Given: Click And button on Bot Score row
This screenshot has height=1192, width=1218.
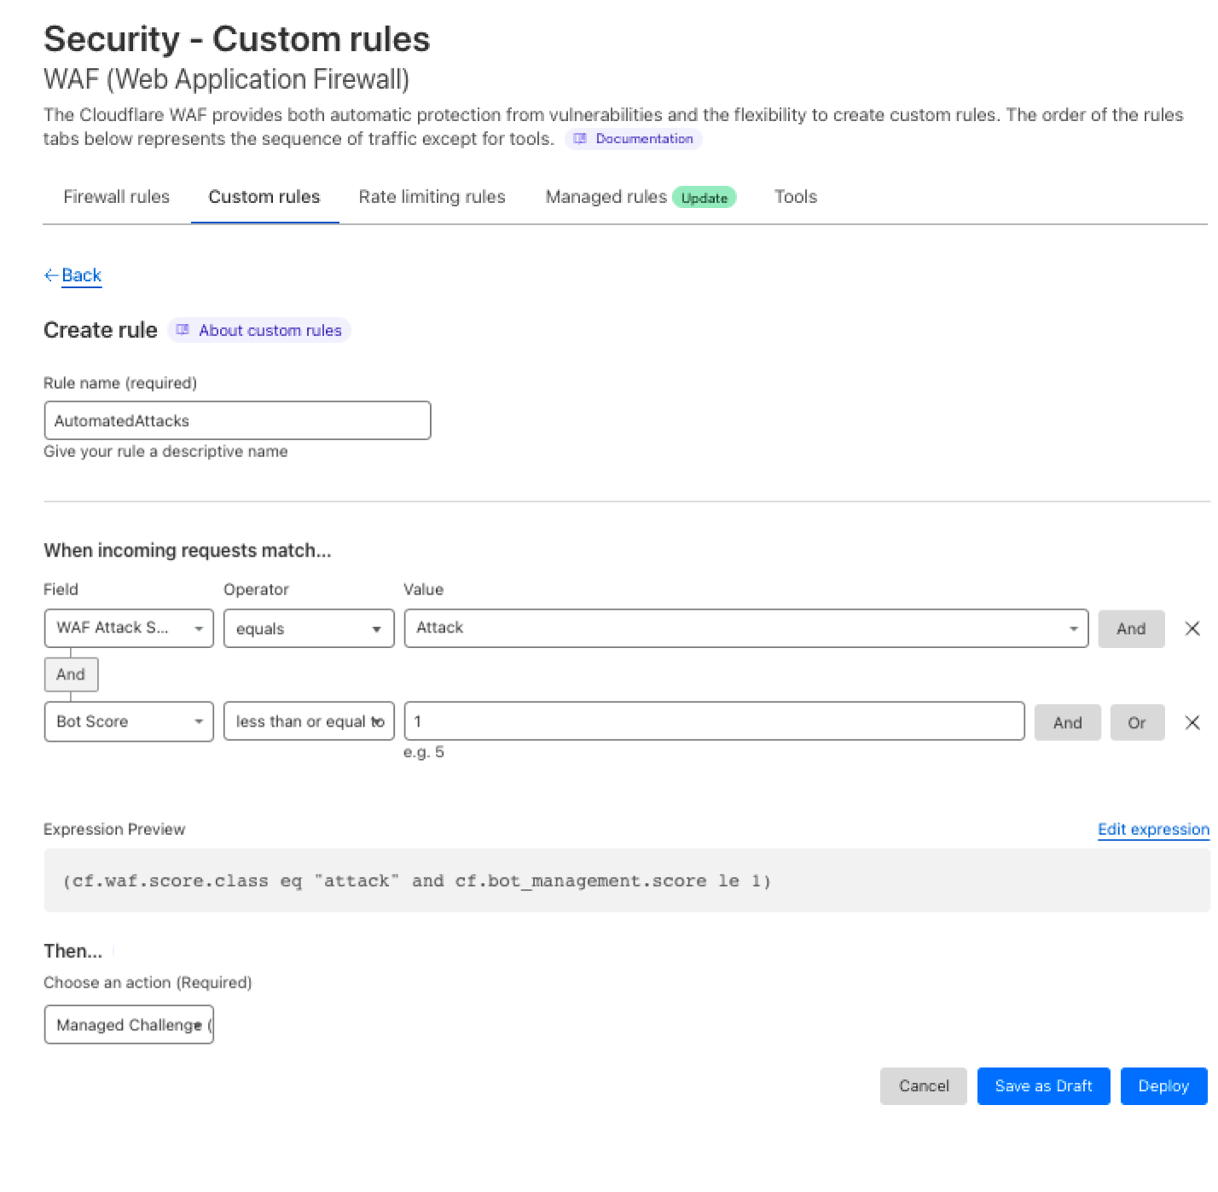Looking at the screenshot, I should [1067, 722].
